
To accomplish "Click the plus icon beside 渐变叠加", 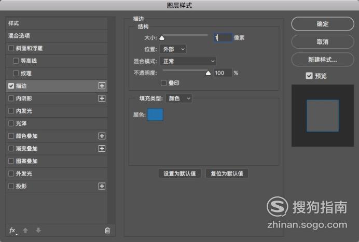I will pyautogui.click(x=102, y=148).
